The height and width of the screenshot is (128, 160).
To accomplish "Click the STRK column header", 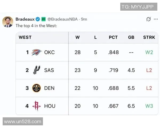I will click(x=149, y=37).
